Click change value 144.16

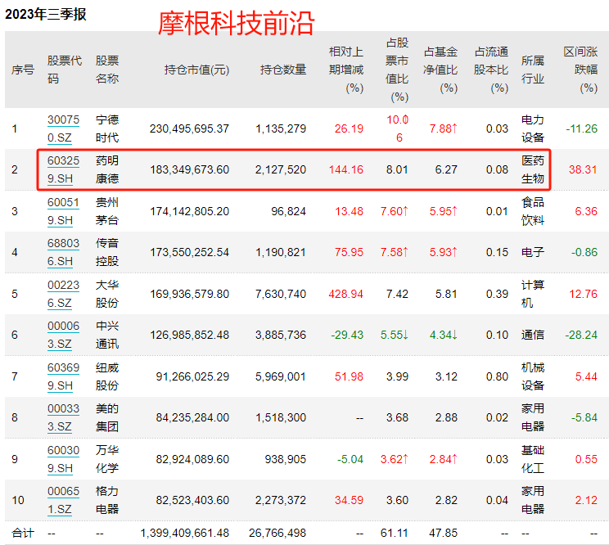(x=346, y=169)
